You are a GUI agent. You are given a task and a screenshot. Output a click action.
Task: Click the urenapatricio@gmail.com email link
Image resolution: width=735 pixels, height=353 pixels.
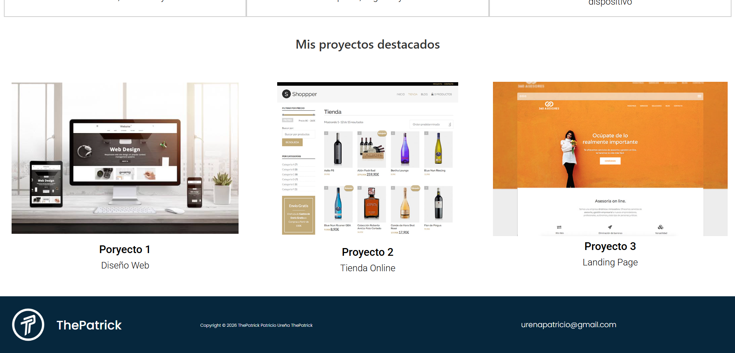click(x=569, y=325)
